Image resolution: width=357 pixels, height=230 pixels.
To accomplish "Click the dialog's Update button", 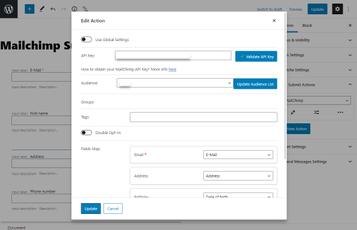I will [x=91, y=209].
